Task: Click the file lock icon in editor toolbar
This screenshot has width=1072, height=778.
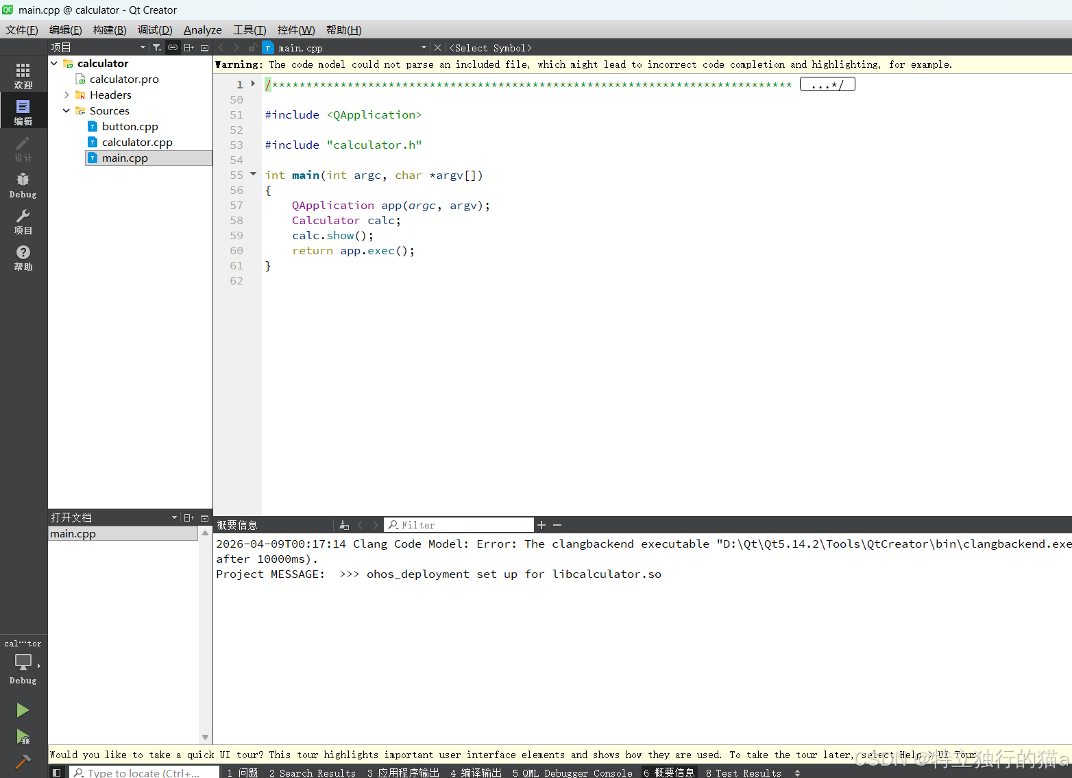Action: coord(252,47)
